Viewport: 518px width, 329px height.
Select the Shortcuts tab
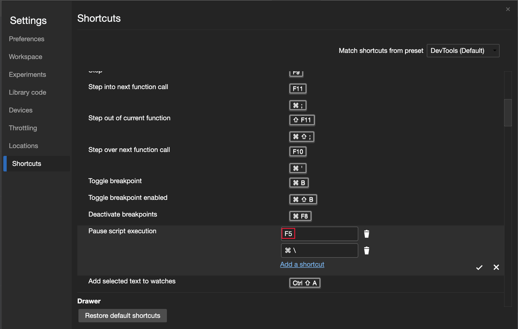click(x=37, y=164)
